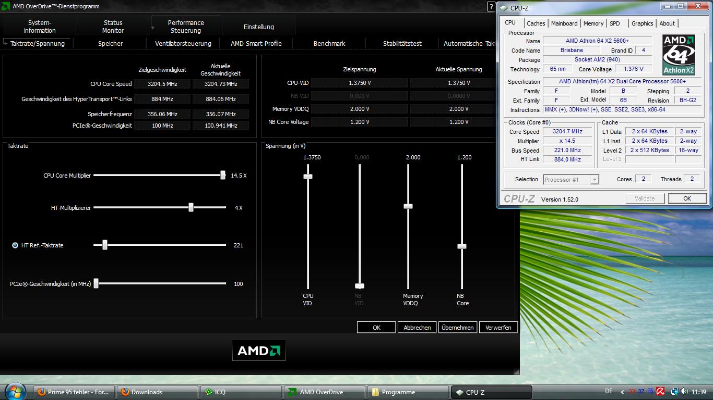Open the Status Monitor tab
The width and height of the screenshot is (713, 400).
pyautogui.click(x=113, y=27)
